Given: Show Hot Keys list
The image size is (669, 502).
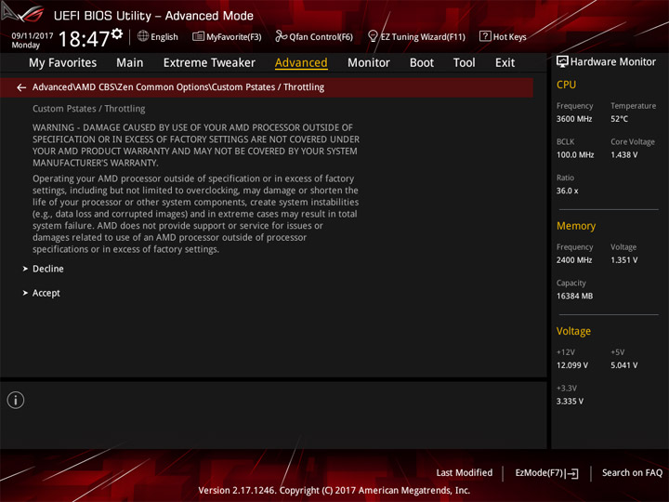Looking at the screenshot, I should tap(510, 36).
